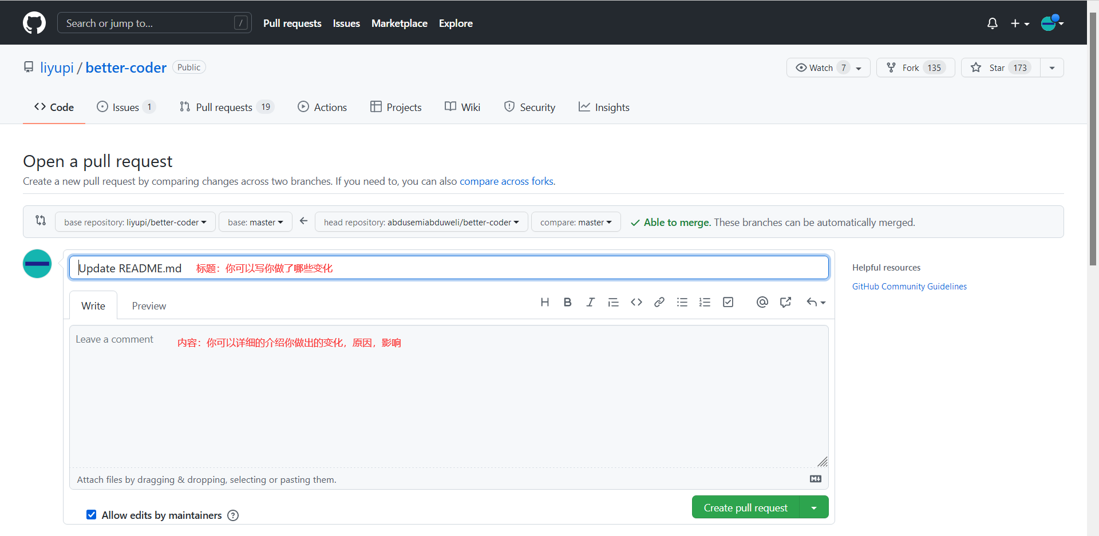The height and width of the screenshot is (536, 1099).
Task: Open the plus create-new menu
Action: point(1020,23)
